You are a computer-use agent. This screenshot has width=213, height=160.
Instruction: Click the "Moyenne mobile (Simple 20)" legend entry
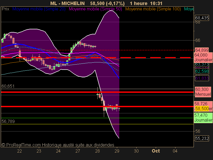pyautogui.click(x=39, y=9)
